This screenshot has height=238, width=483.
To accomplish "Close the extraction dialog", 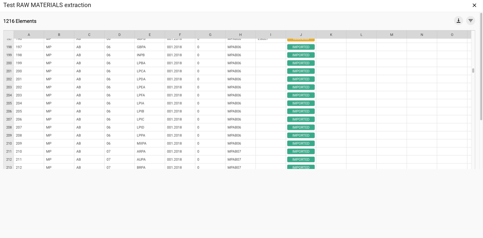I will tap(474, 5).
